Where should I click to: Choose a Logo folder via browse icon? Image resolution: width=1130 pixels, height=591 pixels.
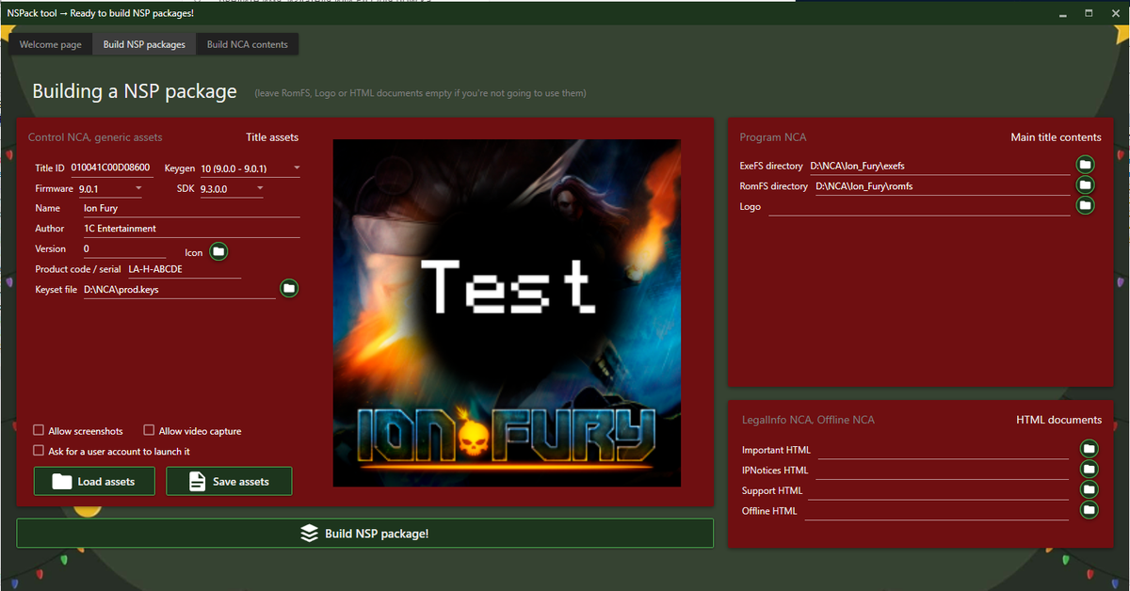point(1086,205)
